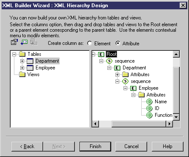Viewport: 189px width, 157px height.
Task: Click the Function attribute @ icon
Action: [x=149, y=115]
